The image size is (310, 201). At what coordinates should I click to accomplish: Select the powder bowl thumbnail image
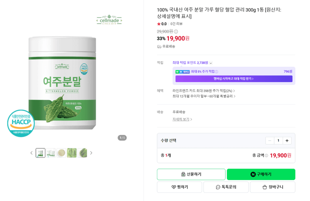point(61,153)
